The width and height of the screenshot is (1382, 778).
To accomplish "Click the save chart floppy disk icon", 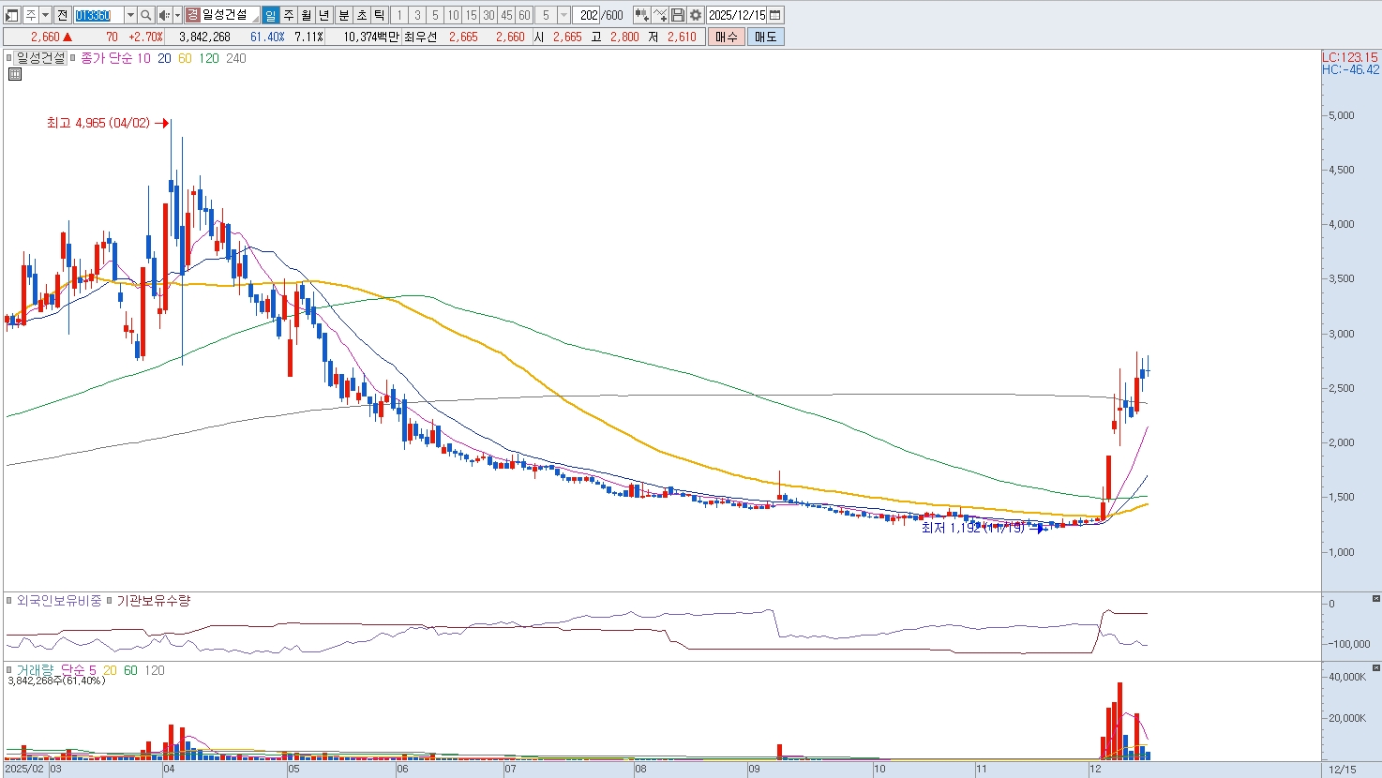I will click(x=678, y=15).
